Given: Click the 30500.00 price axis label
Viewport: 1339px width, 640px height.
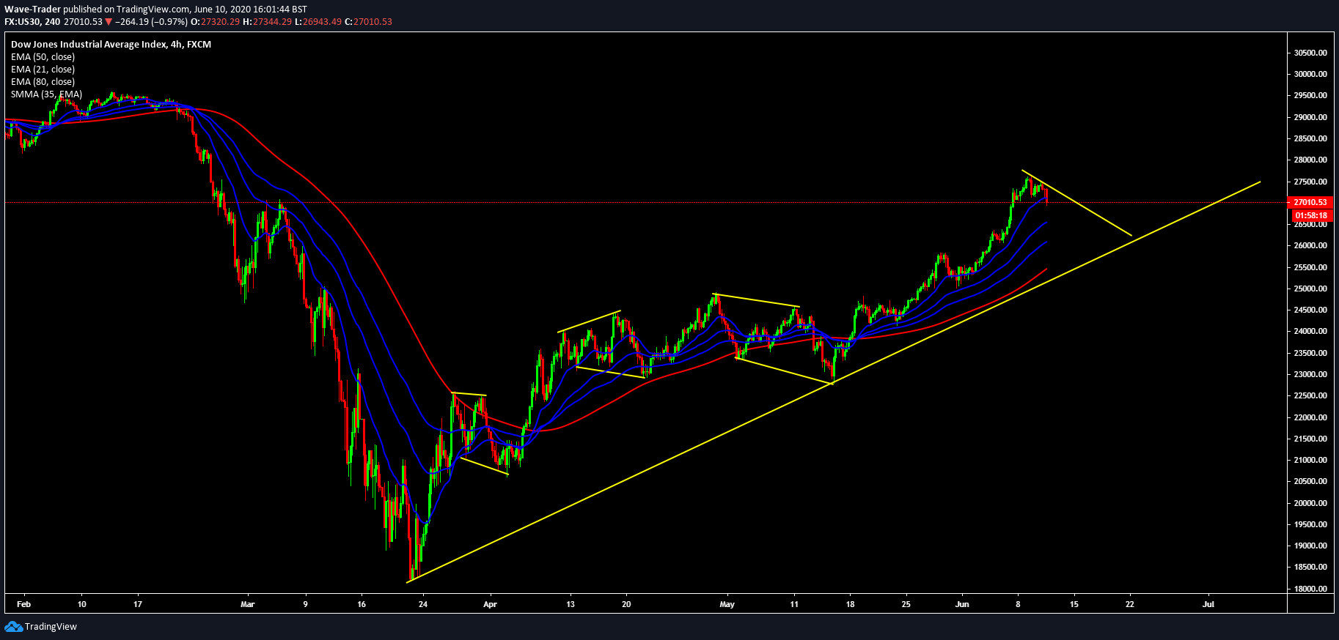Looking at the screenshot, I should 1310,53.
